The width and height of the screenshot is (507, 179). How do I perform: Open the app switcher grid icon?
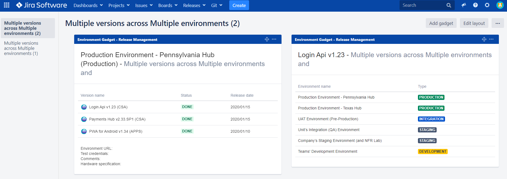pos(7,5)
